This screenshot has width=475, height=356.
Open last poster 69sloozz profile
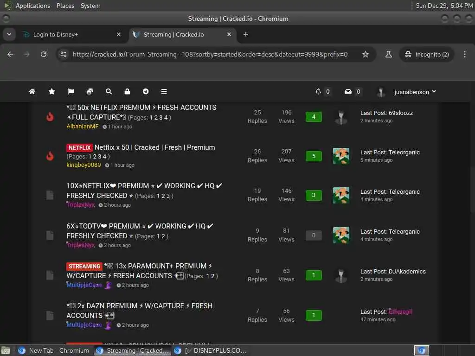[x=401, y=113]
